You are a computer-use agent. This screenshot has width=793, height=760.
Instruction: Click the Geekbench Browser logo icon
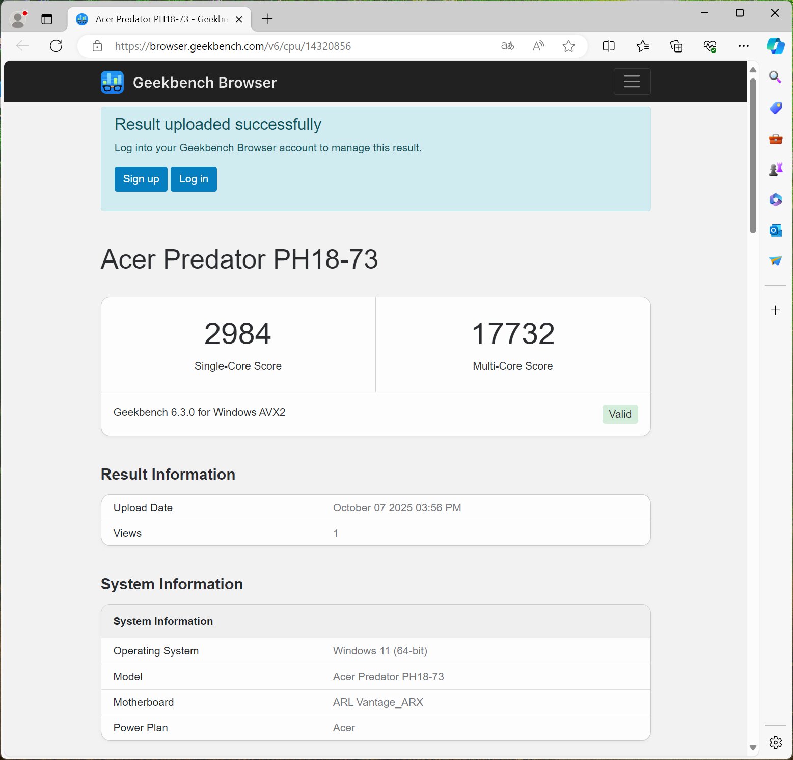click(x=112, y=82)
